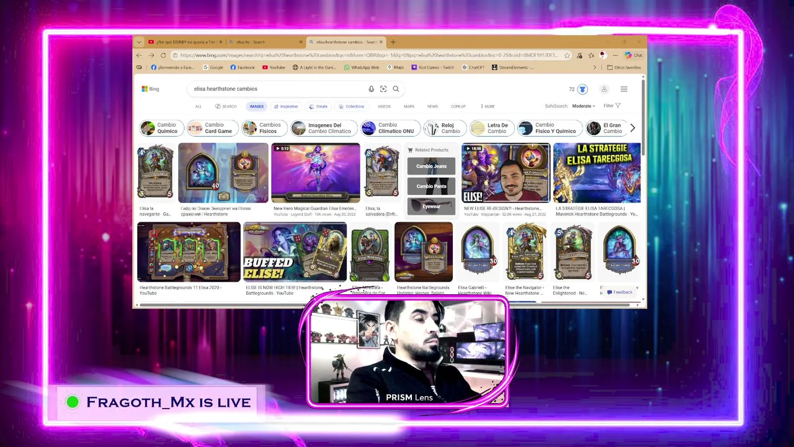Select the Cambio Fisico Y Quimico chip
This screenshot has width=794, height=447.
(550, 128)
